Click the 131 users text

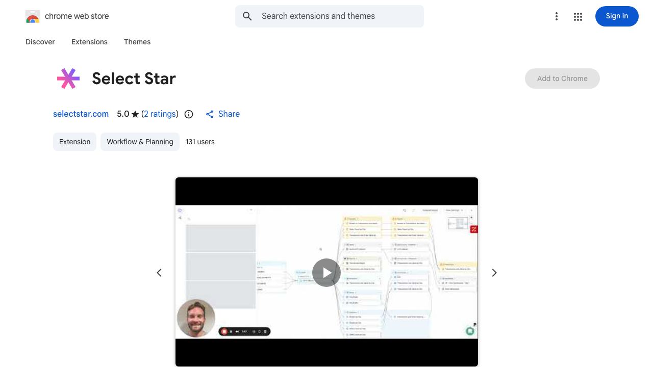(x=200, y=142)
